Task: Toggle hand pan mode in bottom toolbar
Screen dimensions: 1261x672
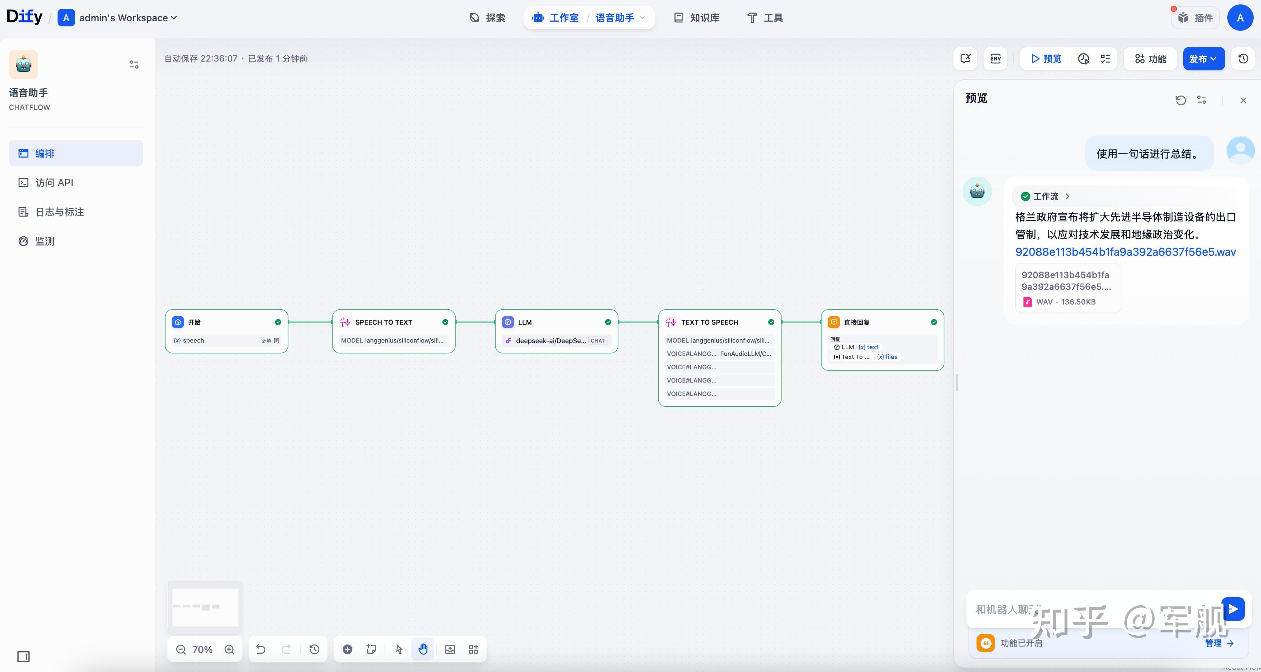Action: coord(423,650)
